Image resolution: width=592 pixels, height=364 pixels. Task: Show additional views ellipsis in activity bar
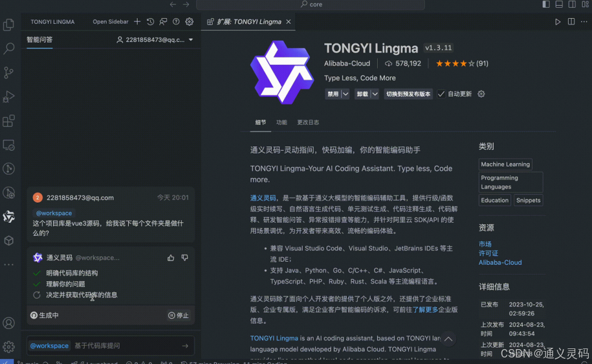(8, 265)
